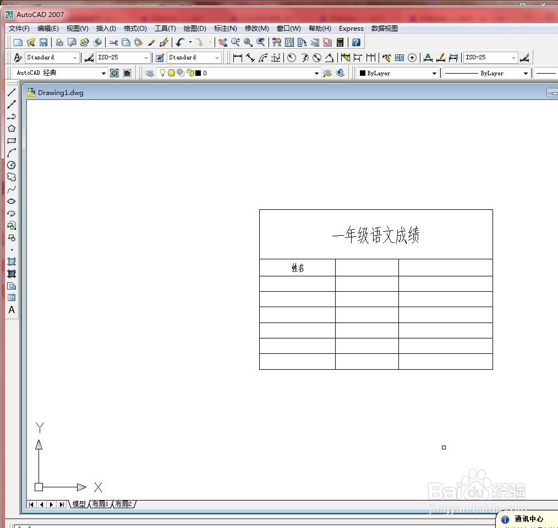Select the Ellipse tool

12,201
